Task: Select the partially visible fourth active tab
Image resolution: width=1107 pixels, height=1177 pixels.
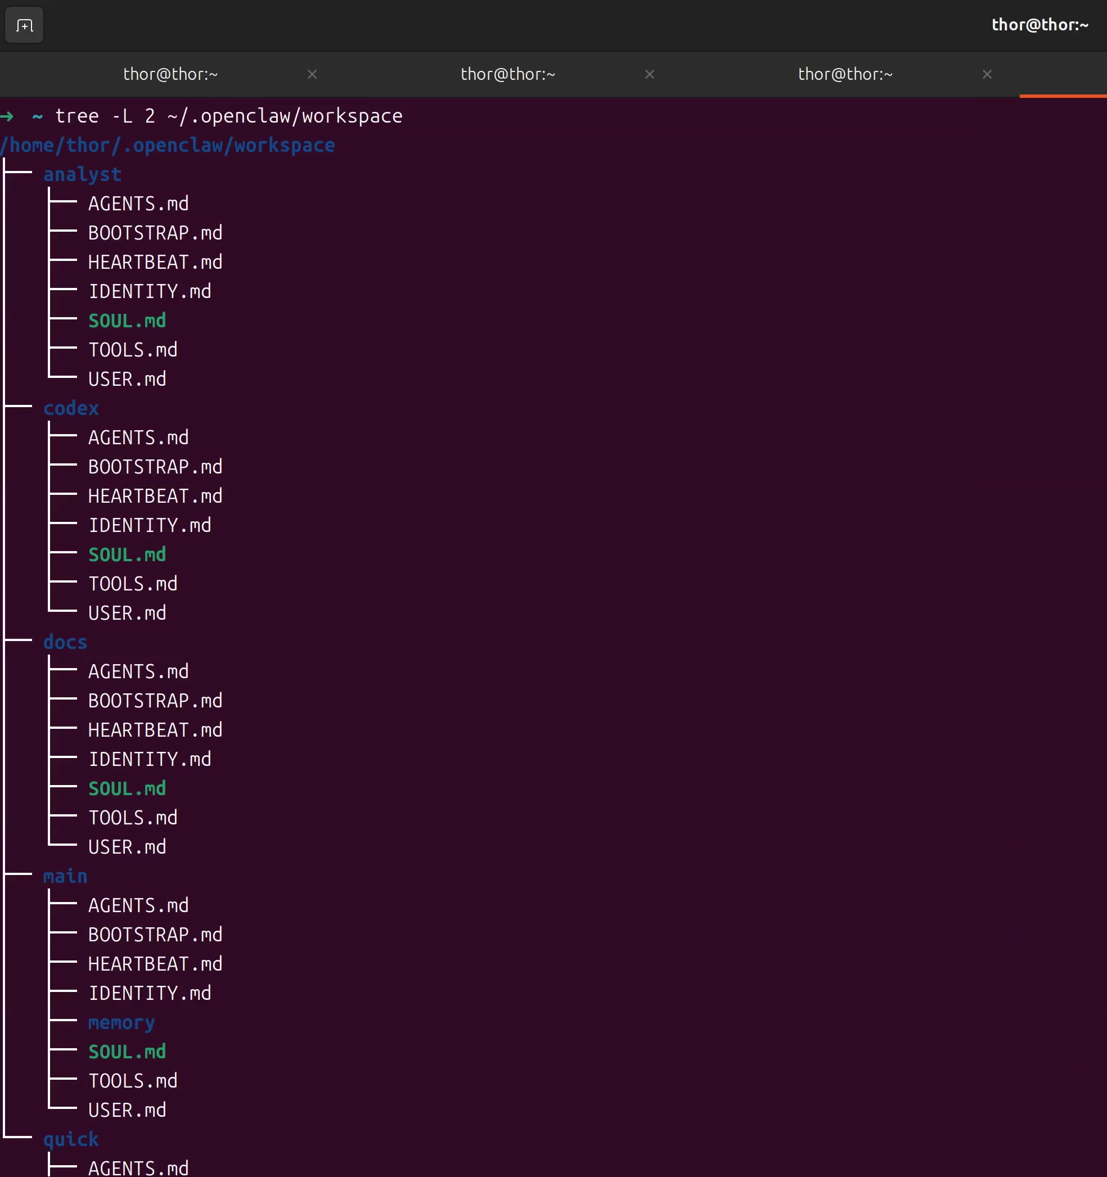Action: click(x=1064, y=74)
